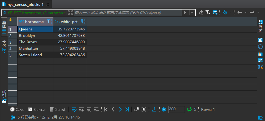Screen dimensions: 265x121
Task: Toggle the read-only lock icon
Action: (10, 20)
